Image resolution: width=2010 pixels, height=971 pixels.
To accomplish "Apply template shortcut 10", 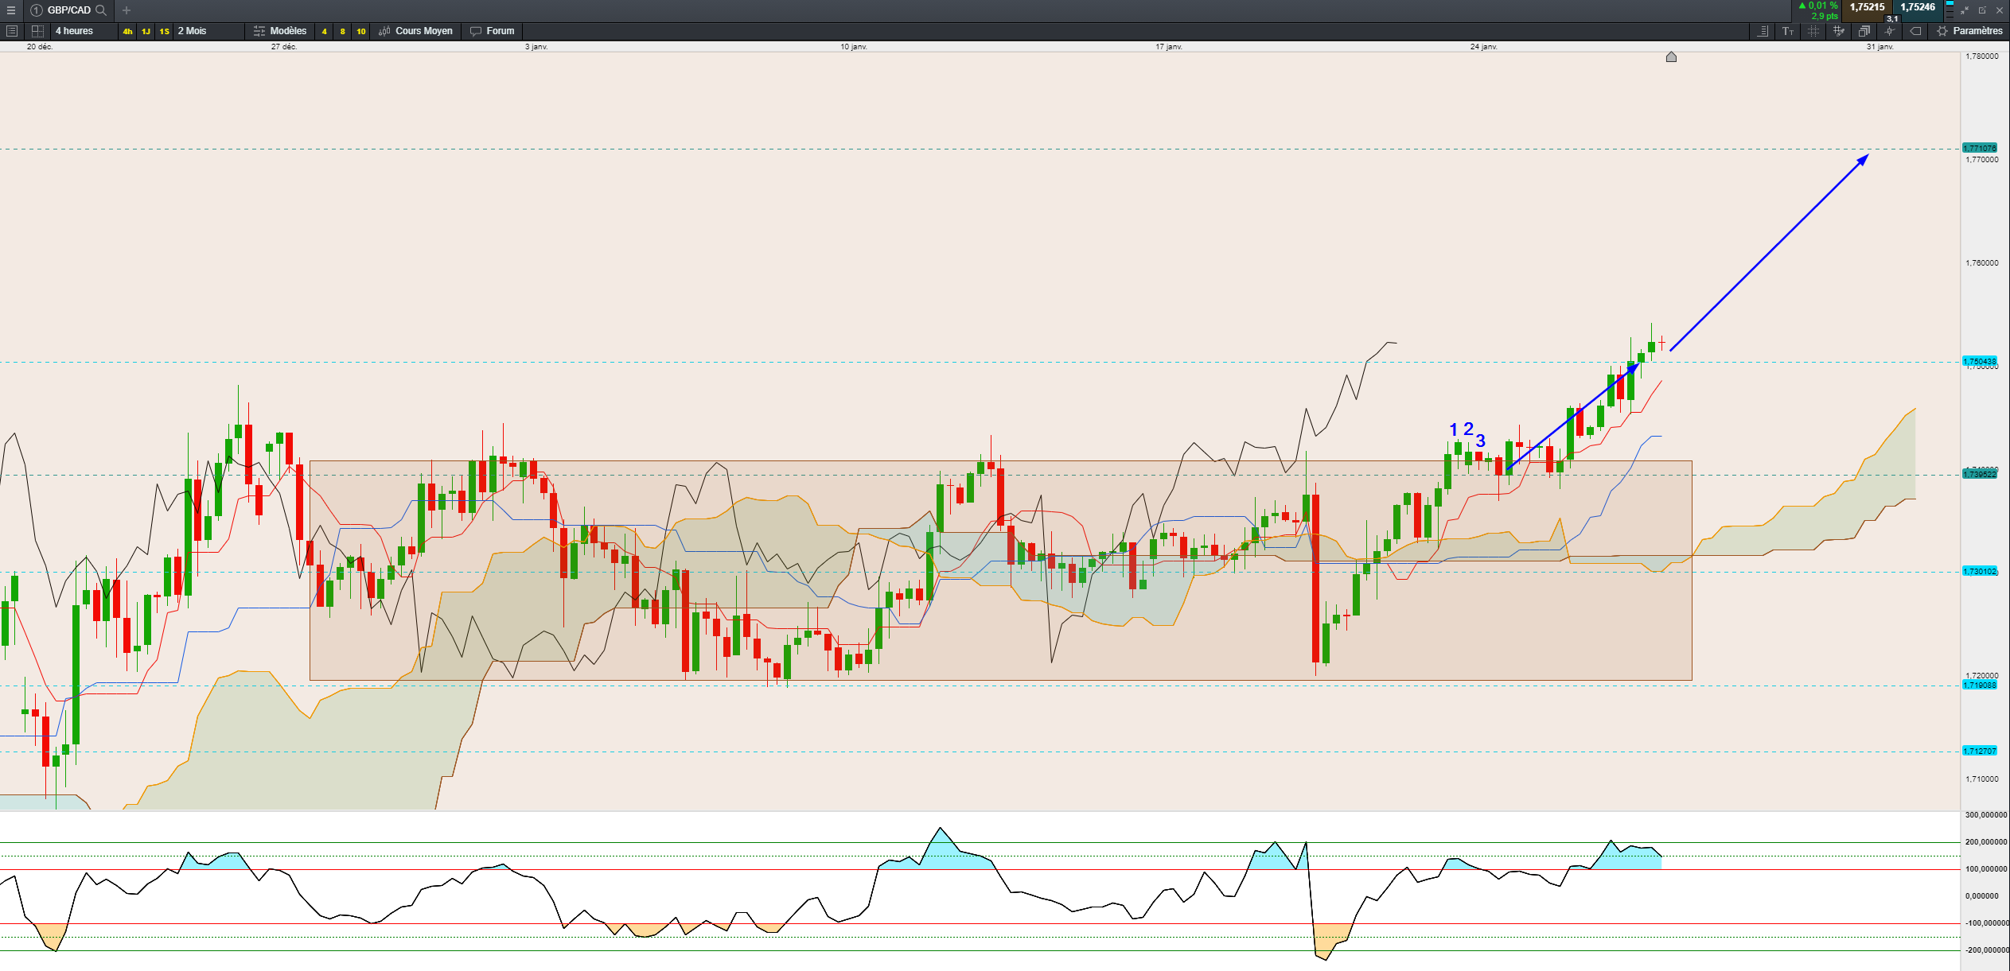I will pos(361,32).
